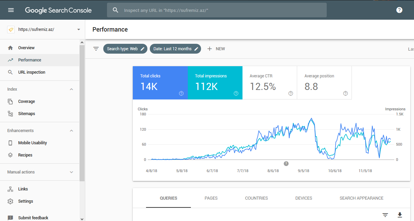The width and height of the screenshot is (414, 221).
Task: Click the filter icon beside Search type
Action: coord(96,49)
